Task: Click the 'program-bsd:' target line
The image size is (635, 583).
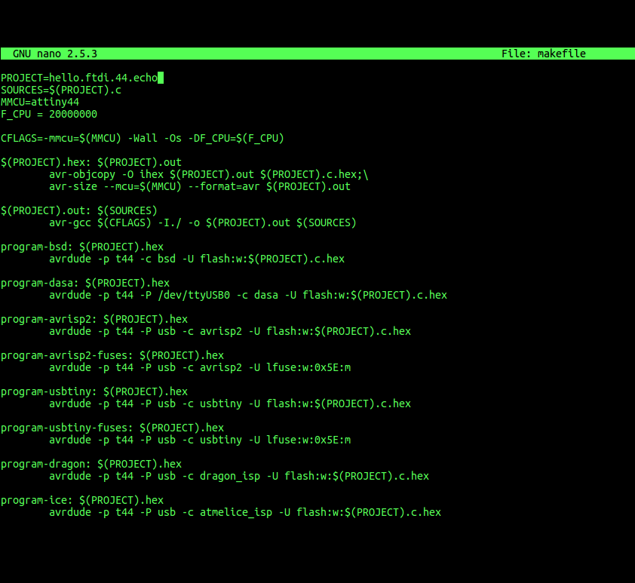Action: coord(82,247)
